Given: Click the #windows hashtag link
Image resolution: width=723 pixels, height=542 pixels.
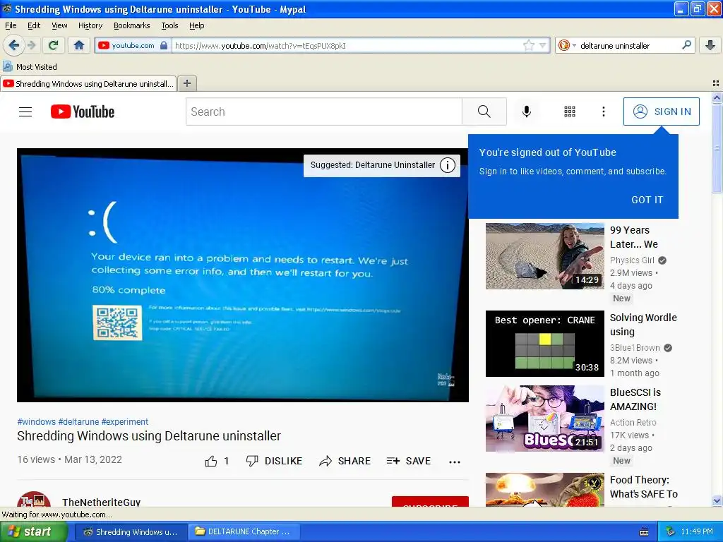Looking at the screenshot, I should (37, 422).
